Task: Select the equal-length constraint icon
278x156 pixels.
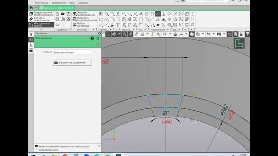Action: pyautogui.click(x=158, y=25)
